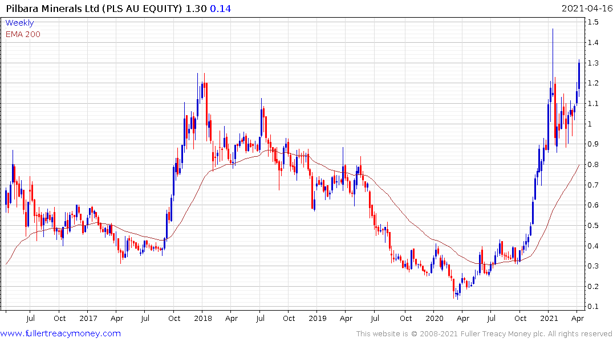The width and height of the screenshot is (613, 342).
Task: Click the January 2021 spike candle near 1.47
Action: [553, 63]
